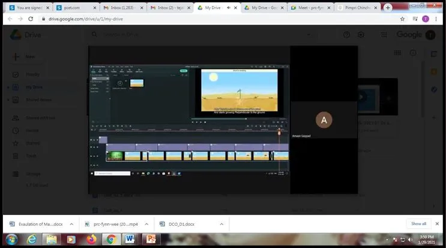The width and height of the screenshot is (446, 248).
Task: Open Tasks icon in Drive side panel
Action: click(x=434, y=89)
